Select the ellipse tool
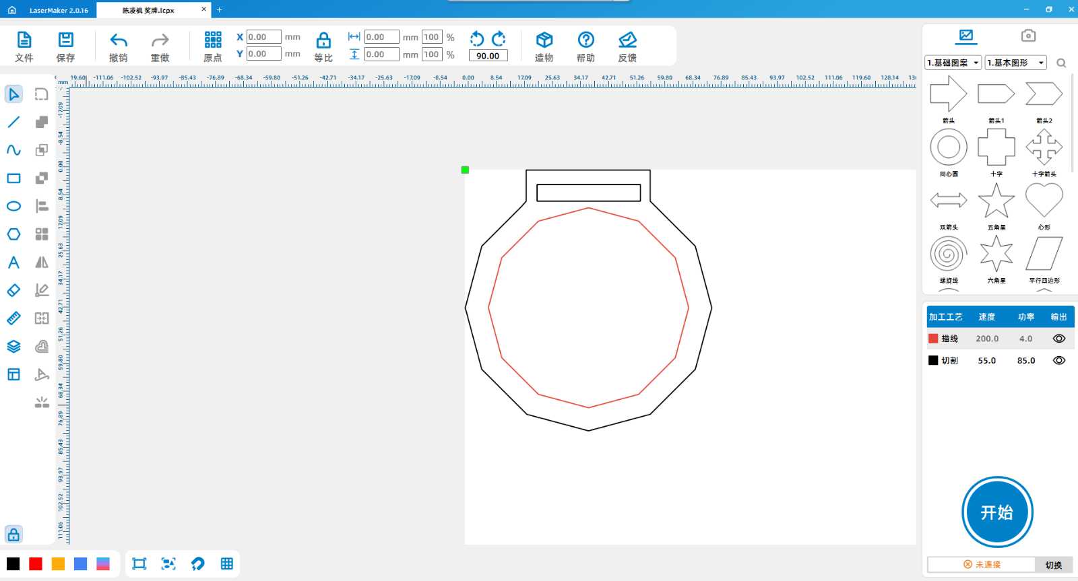The image size is (1078, 581). click(13, 206)
